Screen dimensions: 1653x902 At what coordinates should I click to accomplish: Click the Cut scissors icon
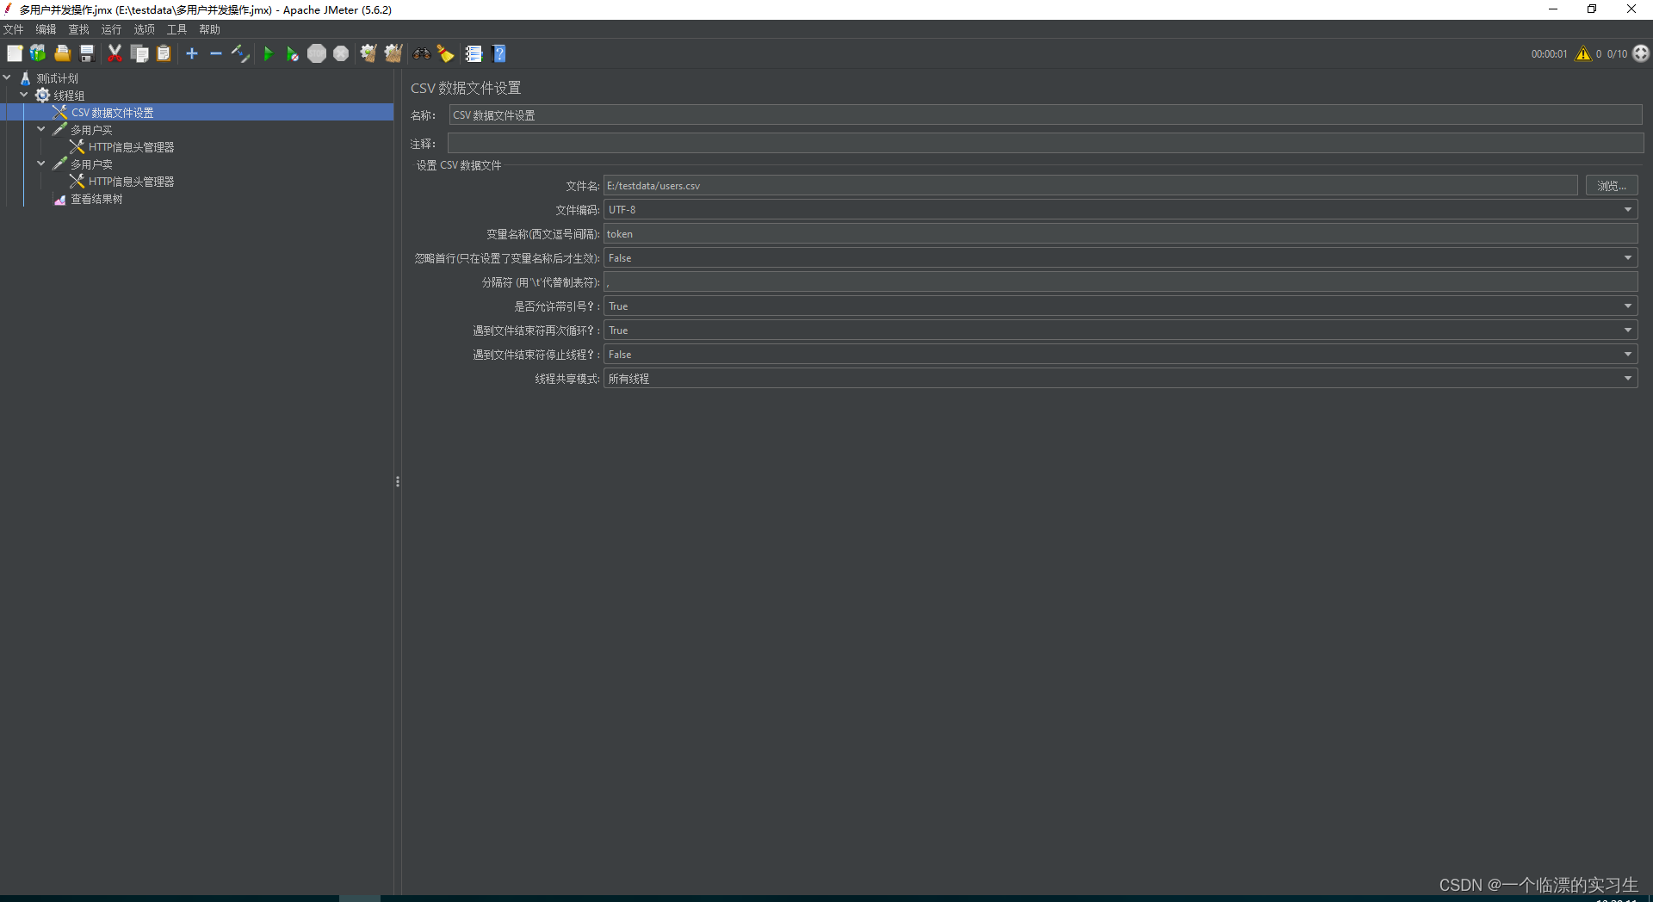115,53
